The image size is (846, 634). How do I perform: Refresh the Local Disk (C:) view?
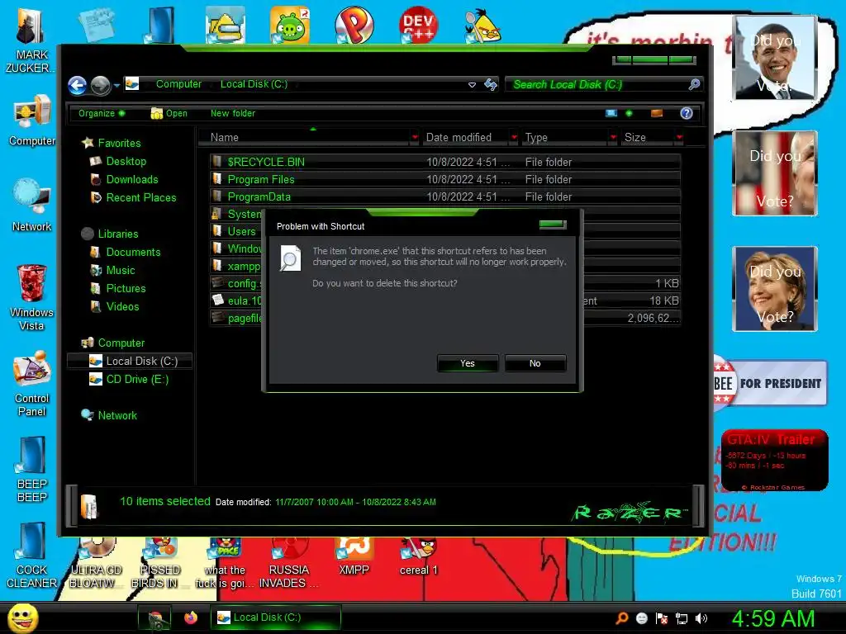coord(491,85)
